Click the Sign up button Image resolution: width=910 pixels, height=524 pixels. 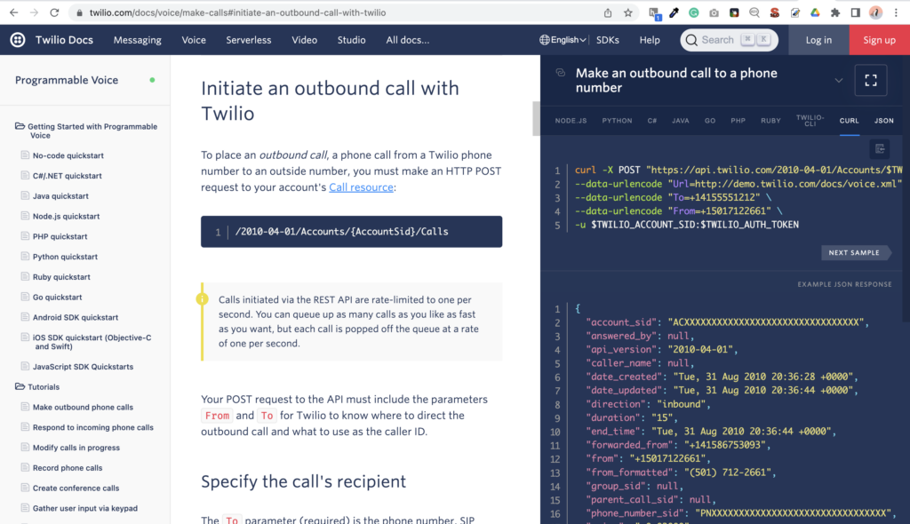(879, 39)
